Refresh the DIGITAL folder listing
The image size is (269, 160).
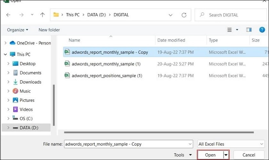184,15
